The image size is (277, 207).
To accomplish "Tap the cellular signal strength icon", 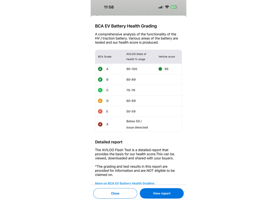I will click(x=161, y=7).
